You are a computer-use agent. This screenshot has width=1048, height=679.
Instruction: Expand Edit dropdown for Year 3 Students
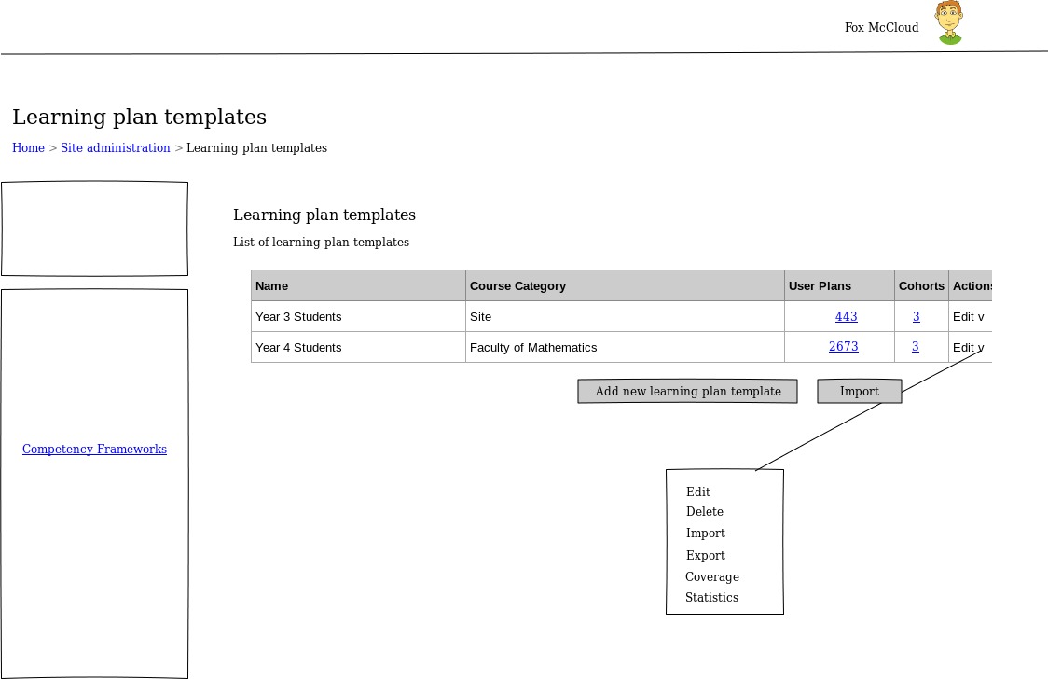pyautogui.click(x=968, y=317)
